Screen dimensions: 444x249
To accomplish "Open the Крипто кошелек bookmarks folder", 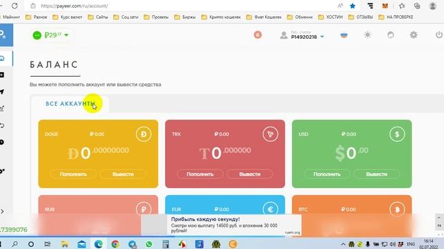I will [221, 17].
